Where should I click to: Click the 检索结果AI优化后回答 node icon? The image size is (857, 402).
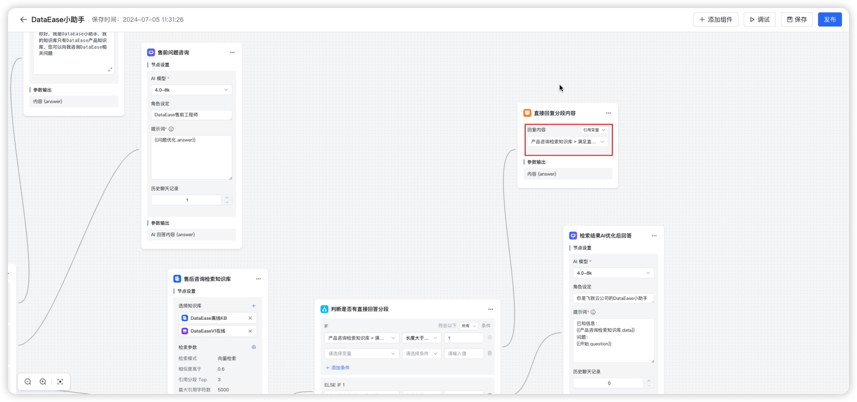tap(573, 236)
